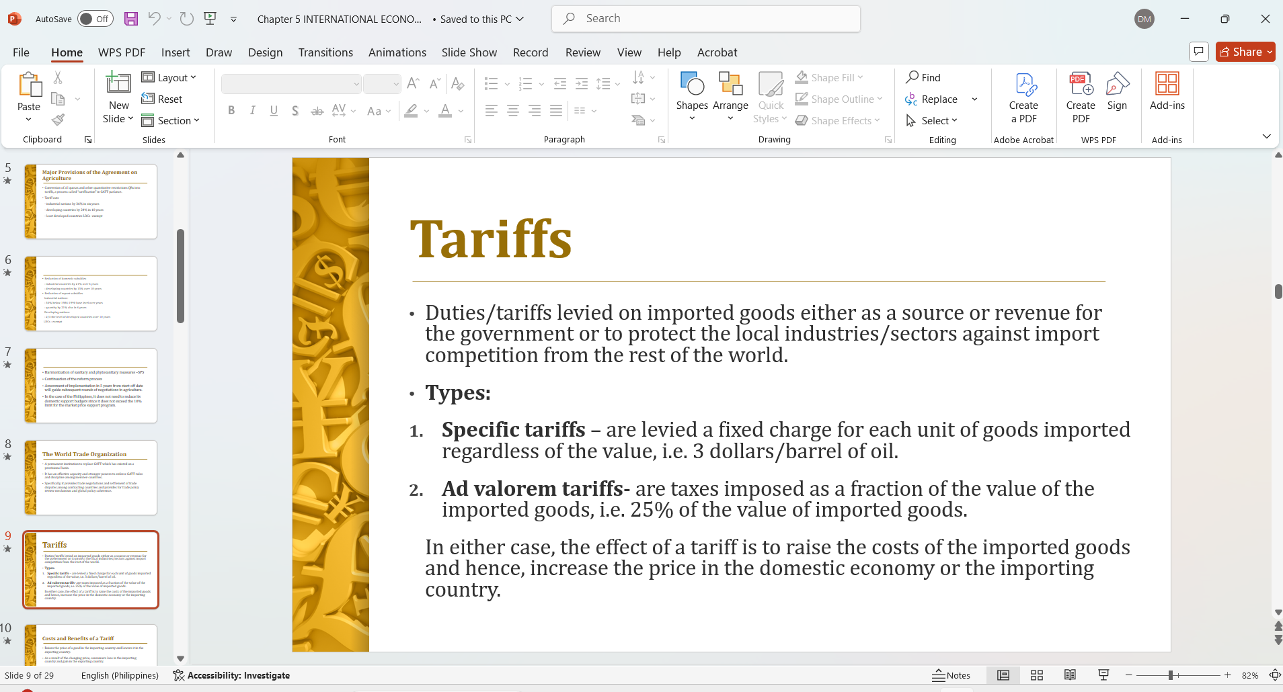Open the File menu
The height and width of the screenshot is (692, 1283).
(x=21, y=52)
